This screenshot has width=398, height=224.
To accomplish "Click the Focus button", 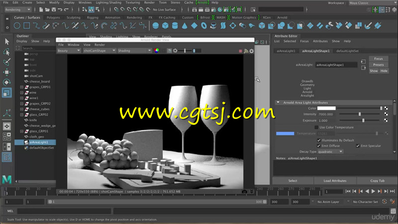I will point(379,59).
